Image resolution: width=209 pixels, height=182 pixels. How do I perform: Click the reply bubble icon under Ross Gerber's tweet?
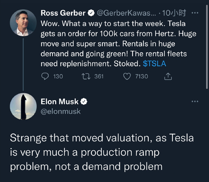coord(45,76)
